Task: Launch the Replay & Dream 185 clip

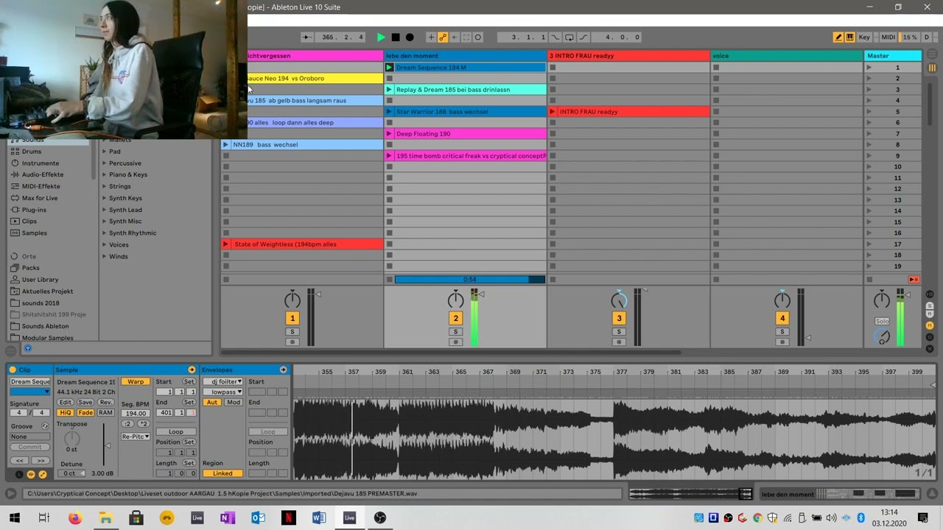Action: tap(390, 89)
